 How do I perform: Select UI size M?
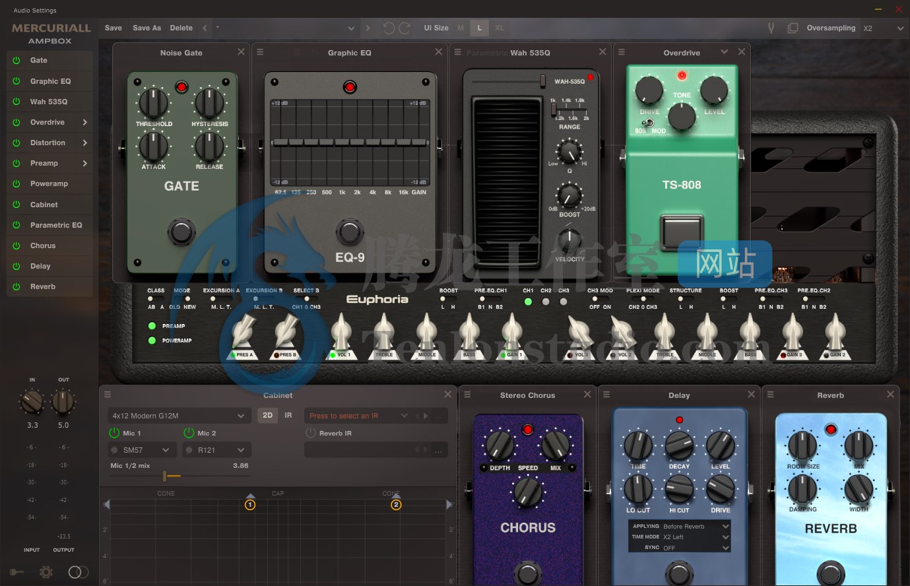(x=461, y=28)
